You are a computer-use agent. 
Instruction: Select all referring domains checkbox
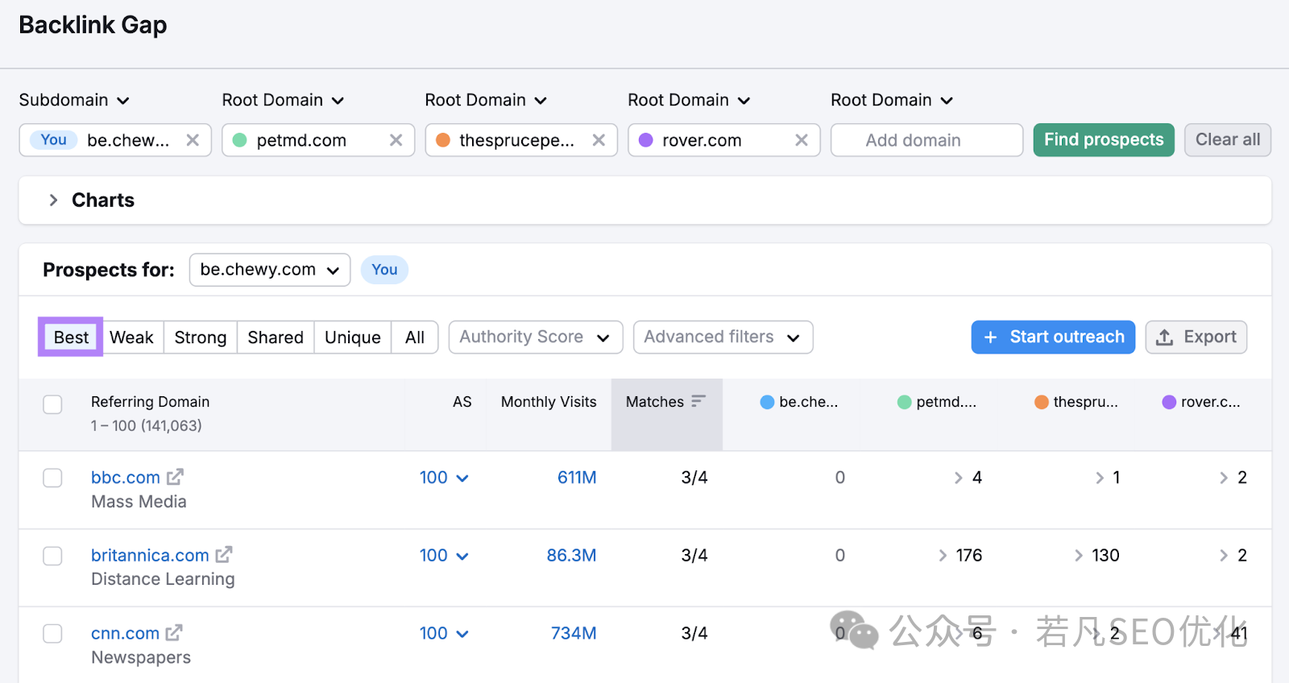pyautogui.click(x=52, y=404)
